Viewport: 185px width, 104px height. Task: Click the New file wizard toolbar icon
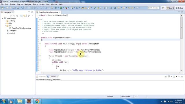pos(2,8)
